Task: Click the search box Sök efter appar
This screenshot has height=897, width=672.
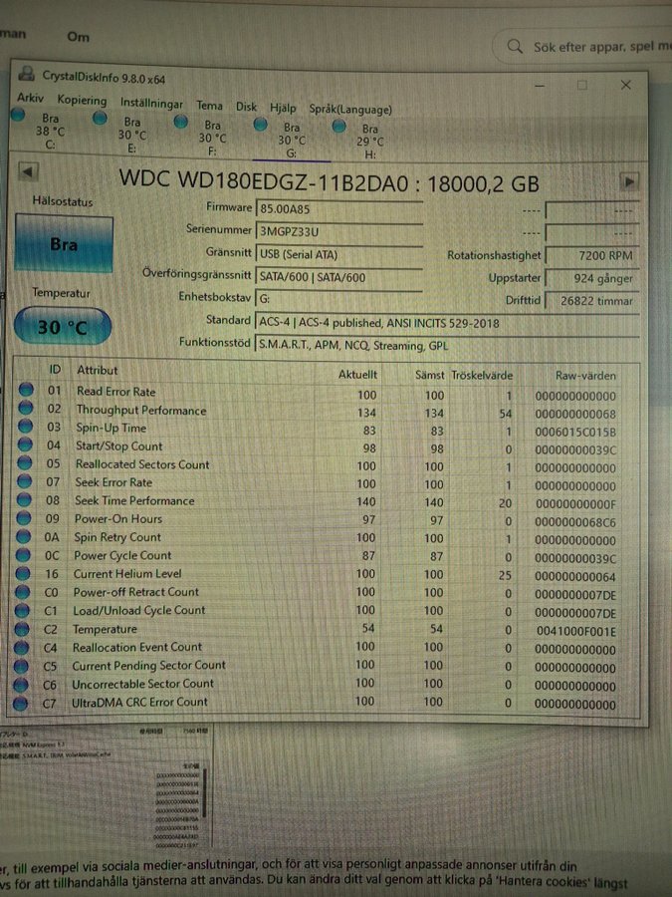Action: [582, 46]
